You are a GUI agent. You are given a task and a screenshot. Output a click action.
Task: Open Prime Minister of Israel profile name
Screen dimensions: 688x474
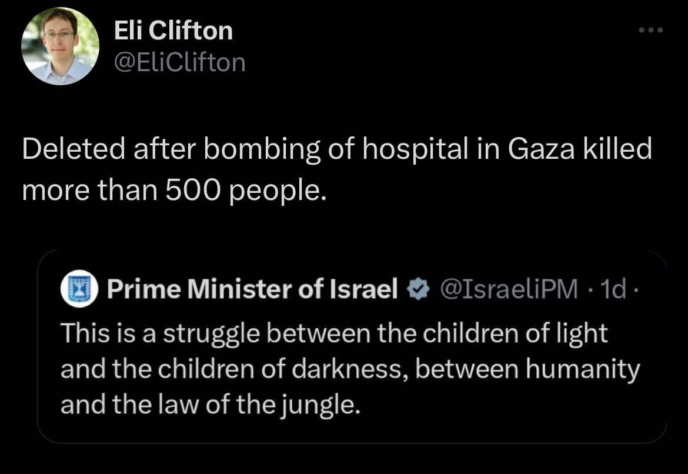253,289
